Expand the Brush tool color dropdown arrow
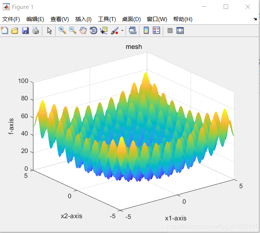260x233 pixels. [x=122, y=30]
